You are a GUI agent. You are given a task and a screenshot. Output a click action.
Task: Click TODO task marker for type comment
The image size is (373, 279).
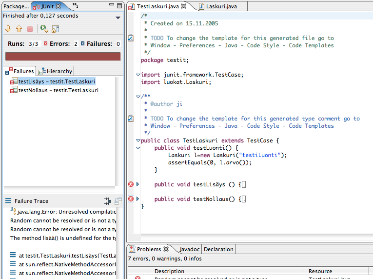pyautogui.click(x=131, y=118)
